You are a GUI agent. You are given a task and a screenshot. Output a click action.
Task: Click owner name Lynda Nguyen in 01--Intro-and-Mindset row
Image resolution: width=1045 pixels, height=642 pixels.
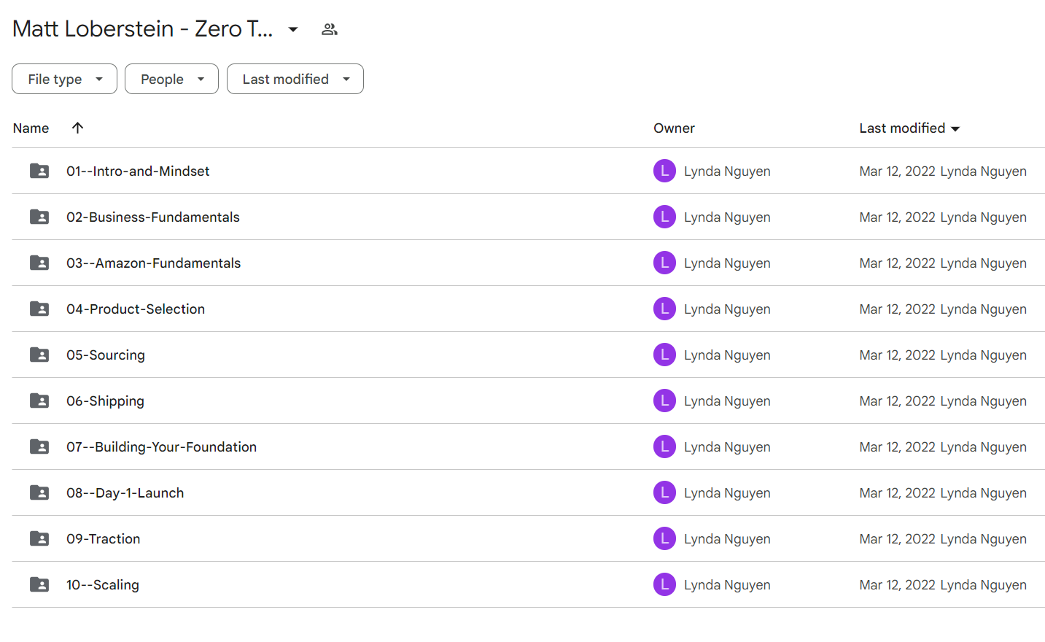tap(727, 171)
